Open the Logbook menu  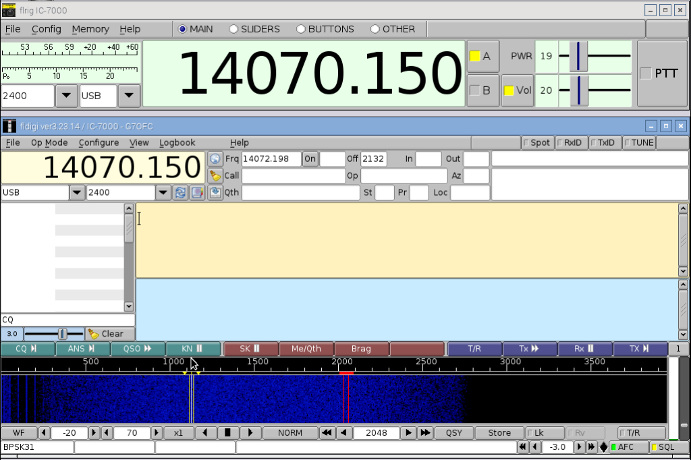(177, 143)
